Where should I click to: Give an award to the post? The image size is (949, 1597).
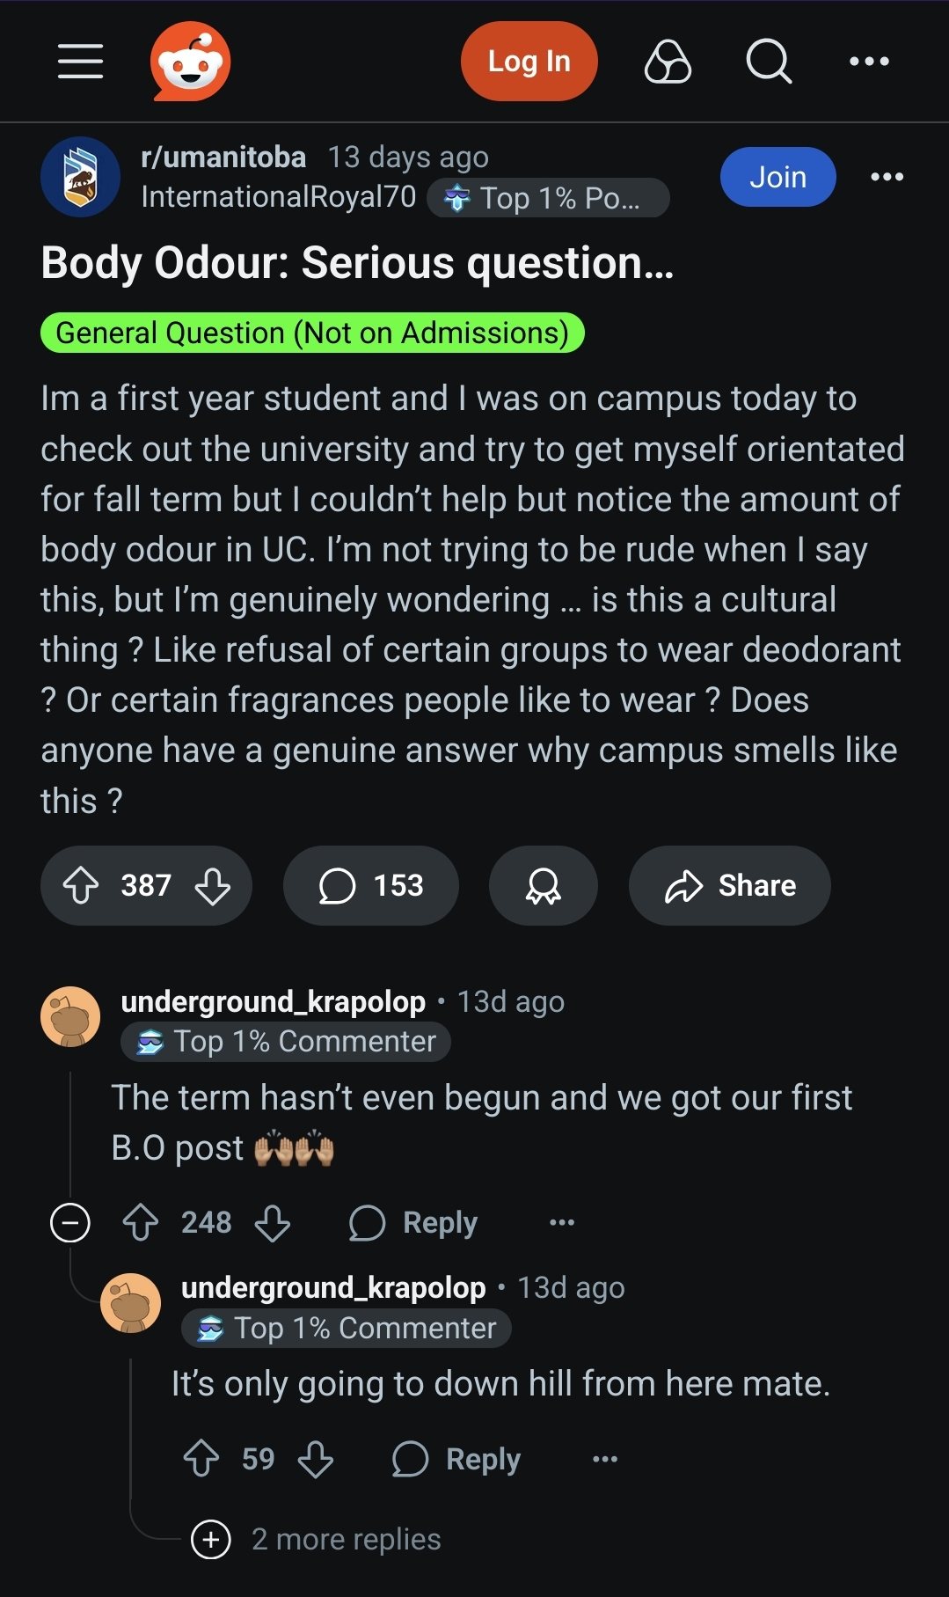coord(543,885)
